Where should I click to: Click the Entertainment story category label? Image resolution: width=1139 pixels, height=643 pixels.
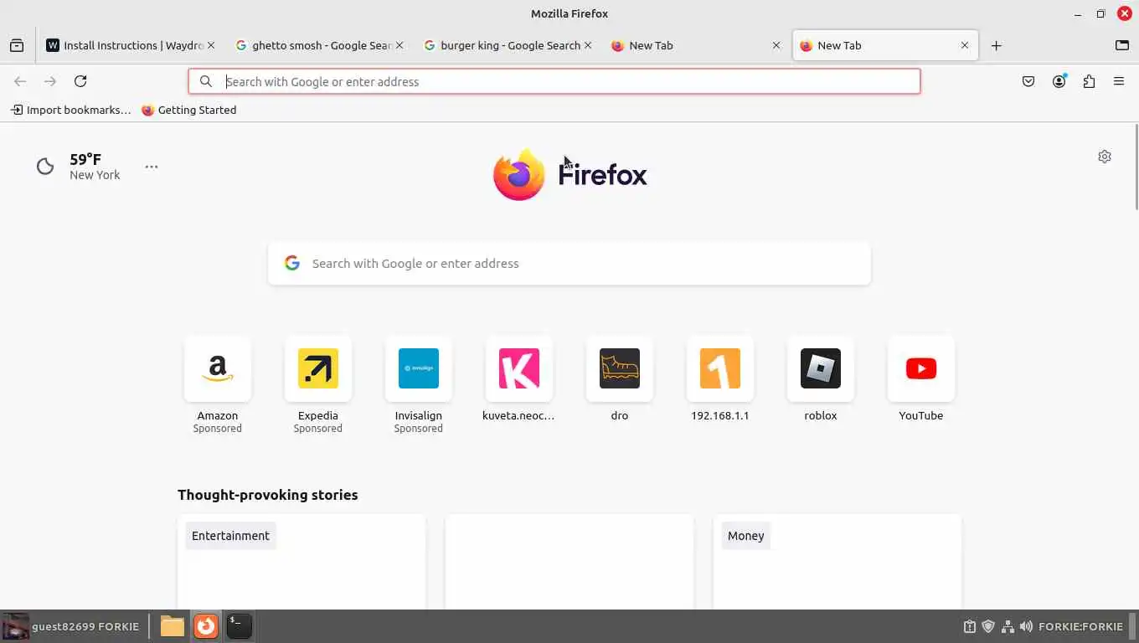[230, 536]
